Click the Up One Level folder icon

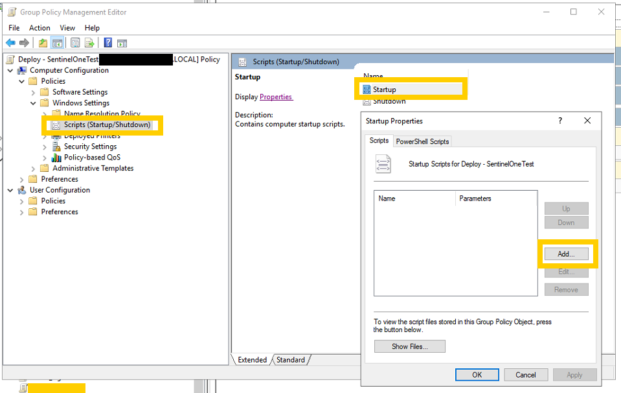tap(43, 43)
